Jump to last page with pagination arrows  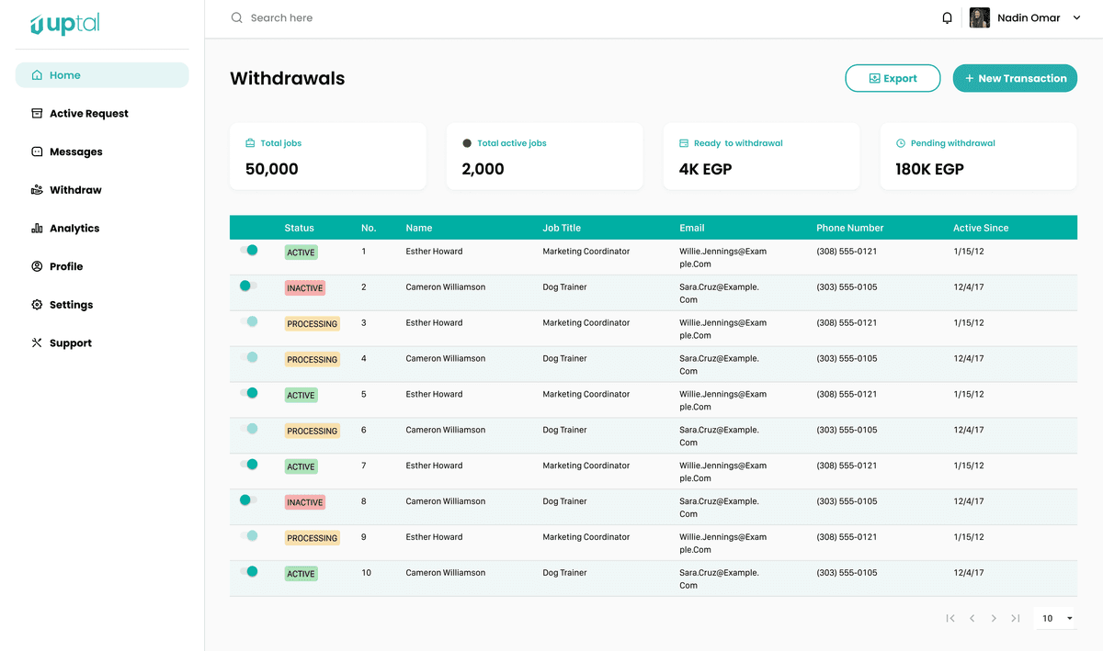pyautogui.click(x=1015, y=618)
